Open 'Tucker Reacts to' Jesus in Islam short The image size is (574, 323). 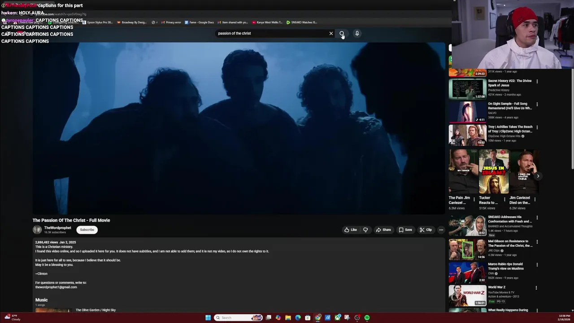[494, 171]
